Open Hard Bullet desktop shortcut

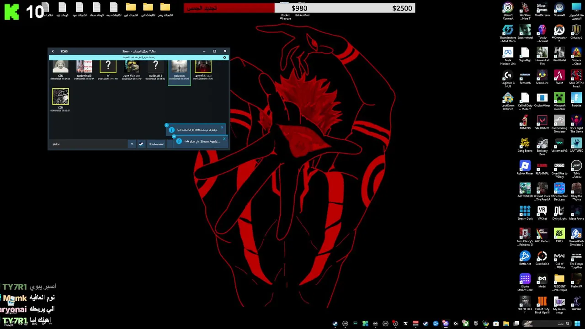559,55
